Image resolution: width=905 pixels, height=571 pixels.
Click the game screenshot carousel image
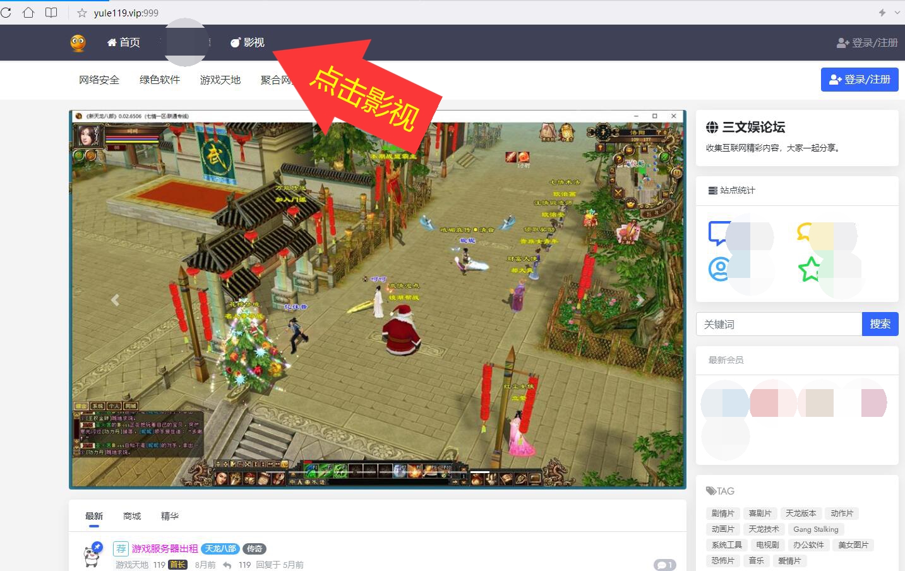tap(378, 299)
